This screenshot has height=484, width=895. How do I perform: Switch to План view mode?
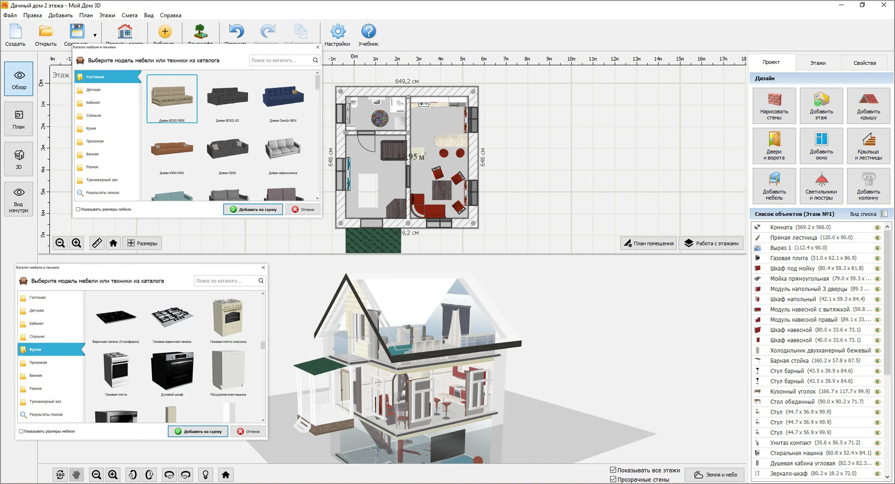pyautogui.click(x=19, y=119)
